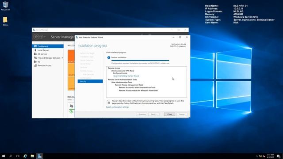Image resolution: width=283 pixels, height=159 pixels.
Task: Click the Remote Access icon in the sidebar
Action: (x=35, y=65)
